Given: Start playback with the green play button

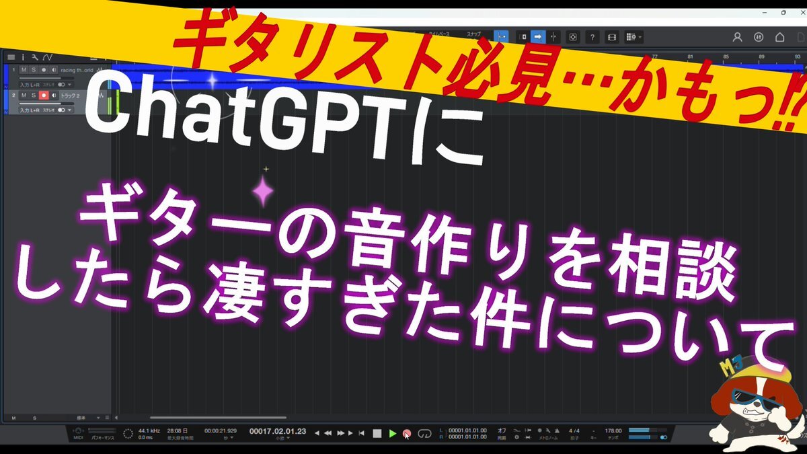Looking at the screenshot, I should pyautogui.click(x=393, y=434).
